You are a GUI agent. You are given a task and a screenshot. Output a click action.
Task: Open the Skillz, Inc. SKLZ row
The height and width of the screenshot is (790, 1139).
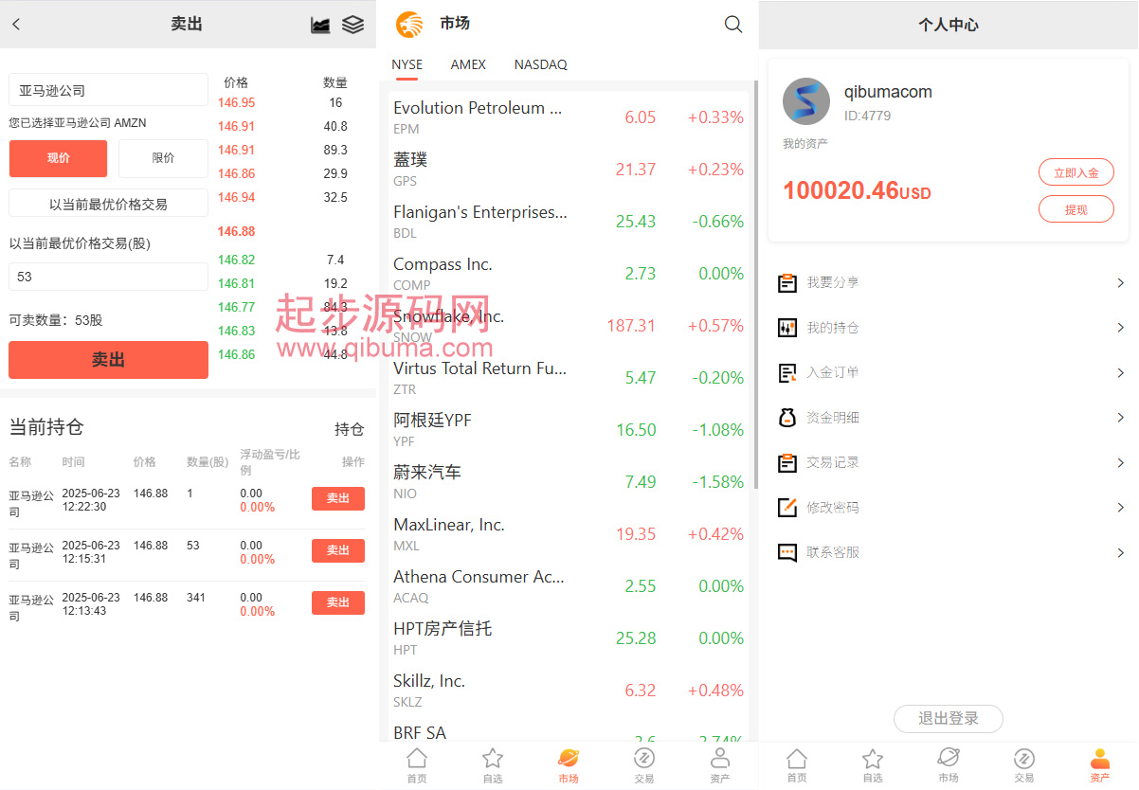568,691
